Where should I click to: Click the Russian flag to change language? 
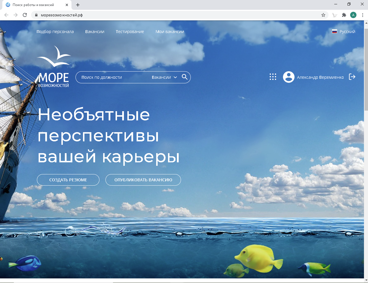point(334,32)
